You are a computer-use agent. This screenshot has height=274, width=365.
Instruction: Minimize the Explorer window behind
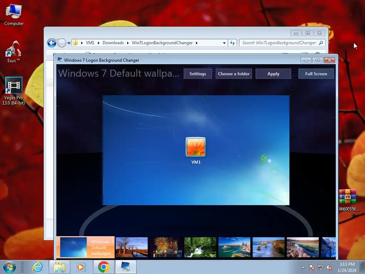[x=296, y=33]
